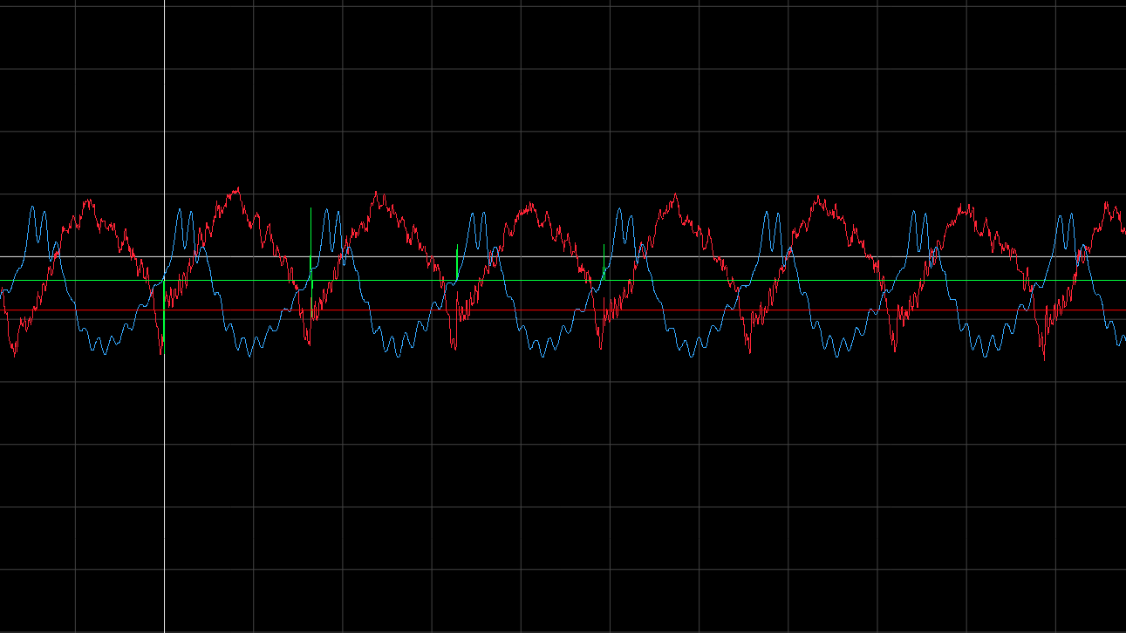Click the third green trigger marker from the left
1126x633 pixels.
coord(457,262)
